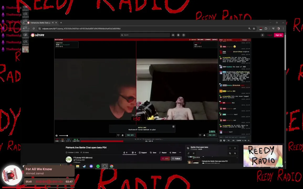Screen dimensions: 303x189
Task: Toggle playlist shuffle icon
Action: pyautogui.click(x=194, y=154)
